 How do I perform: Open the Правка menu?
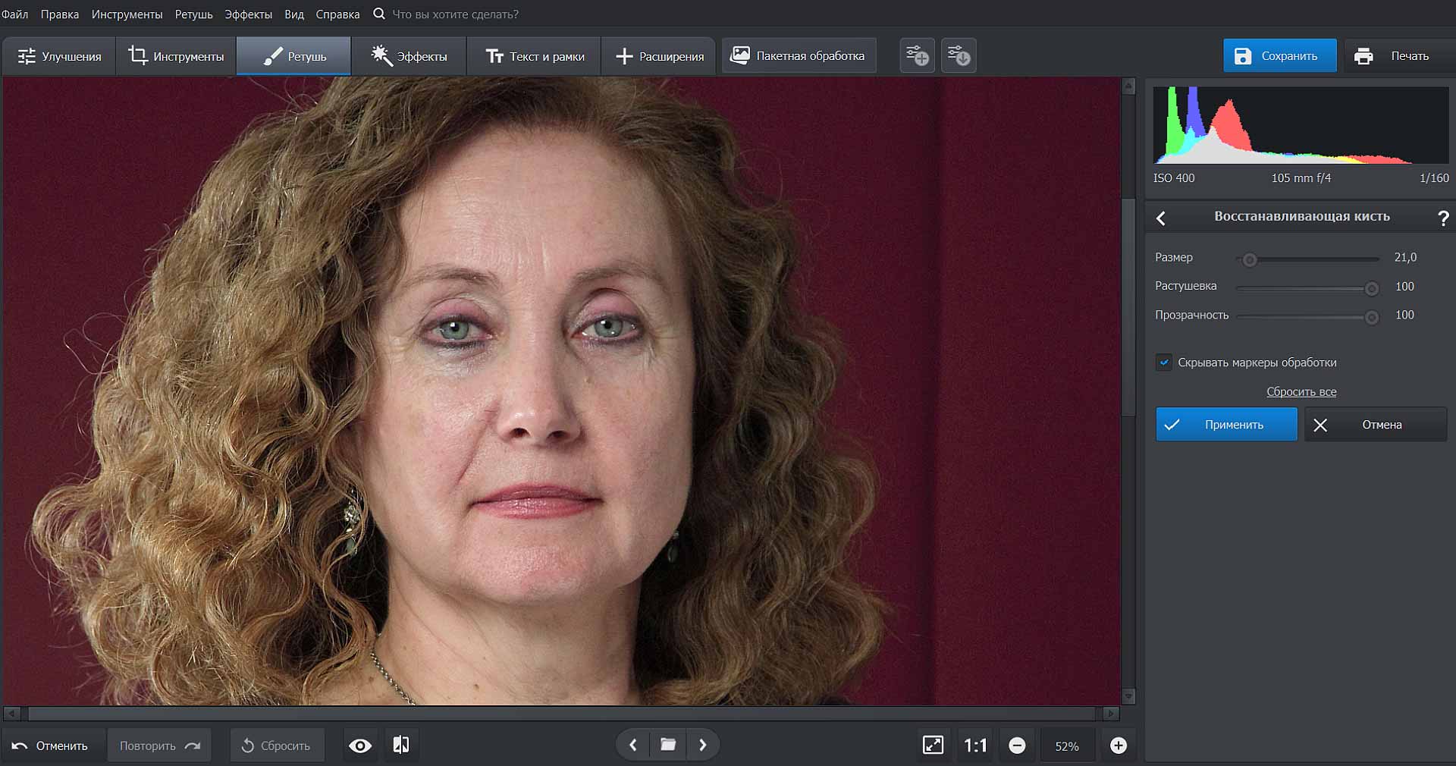pos(60,14)
